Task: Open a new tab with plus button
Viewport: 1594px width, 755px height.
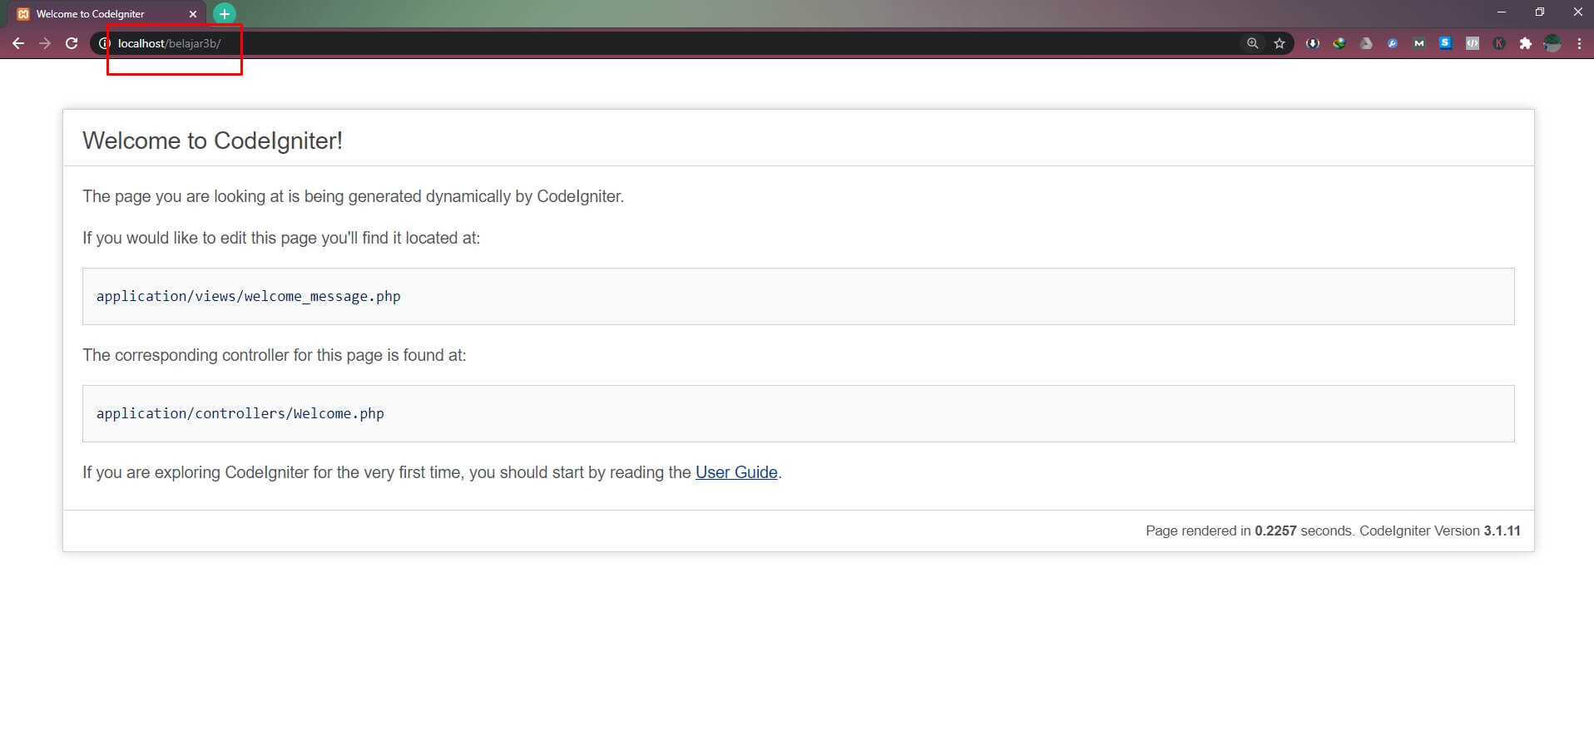Action: [x=225, y=14]
